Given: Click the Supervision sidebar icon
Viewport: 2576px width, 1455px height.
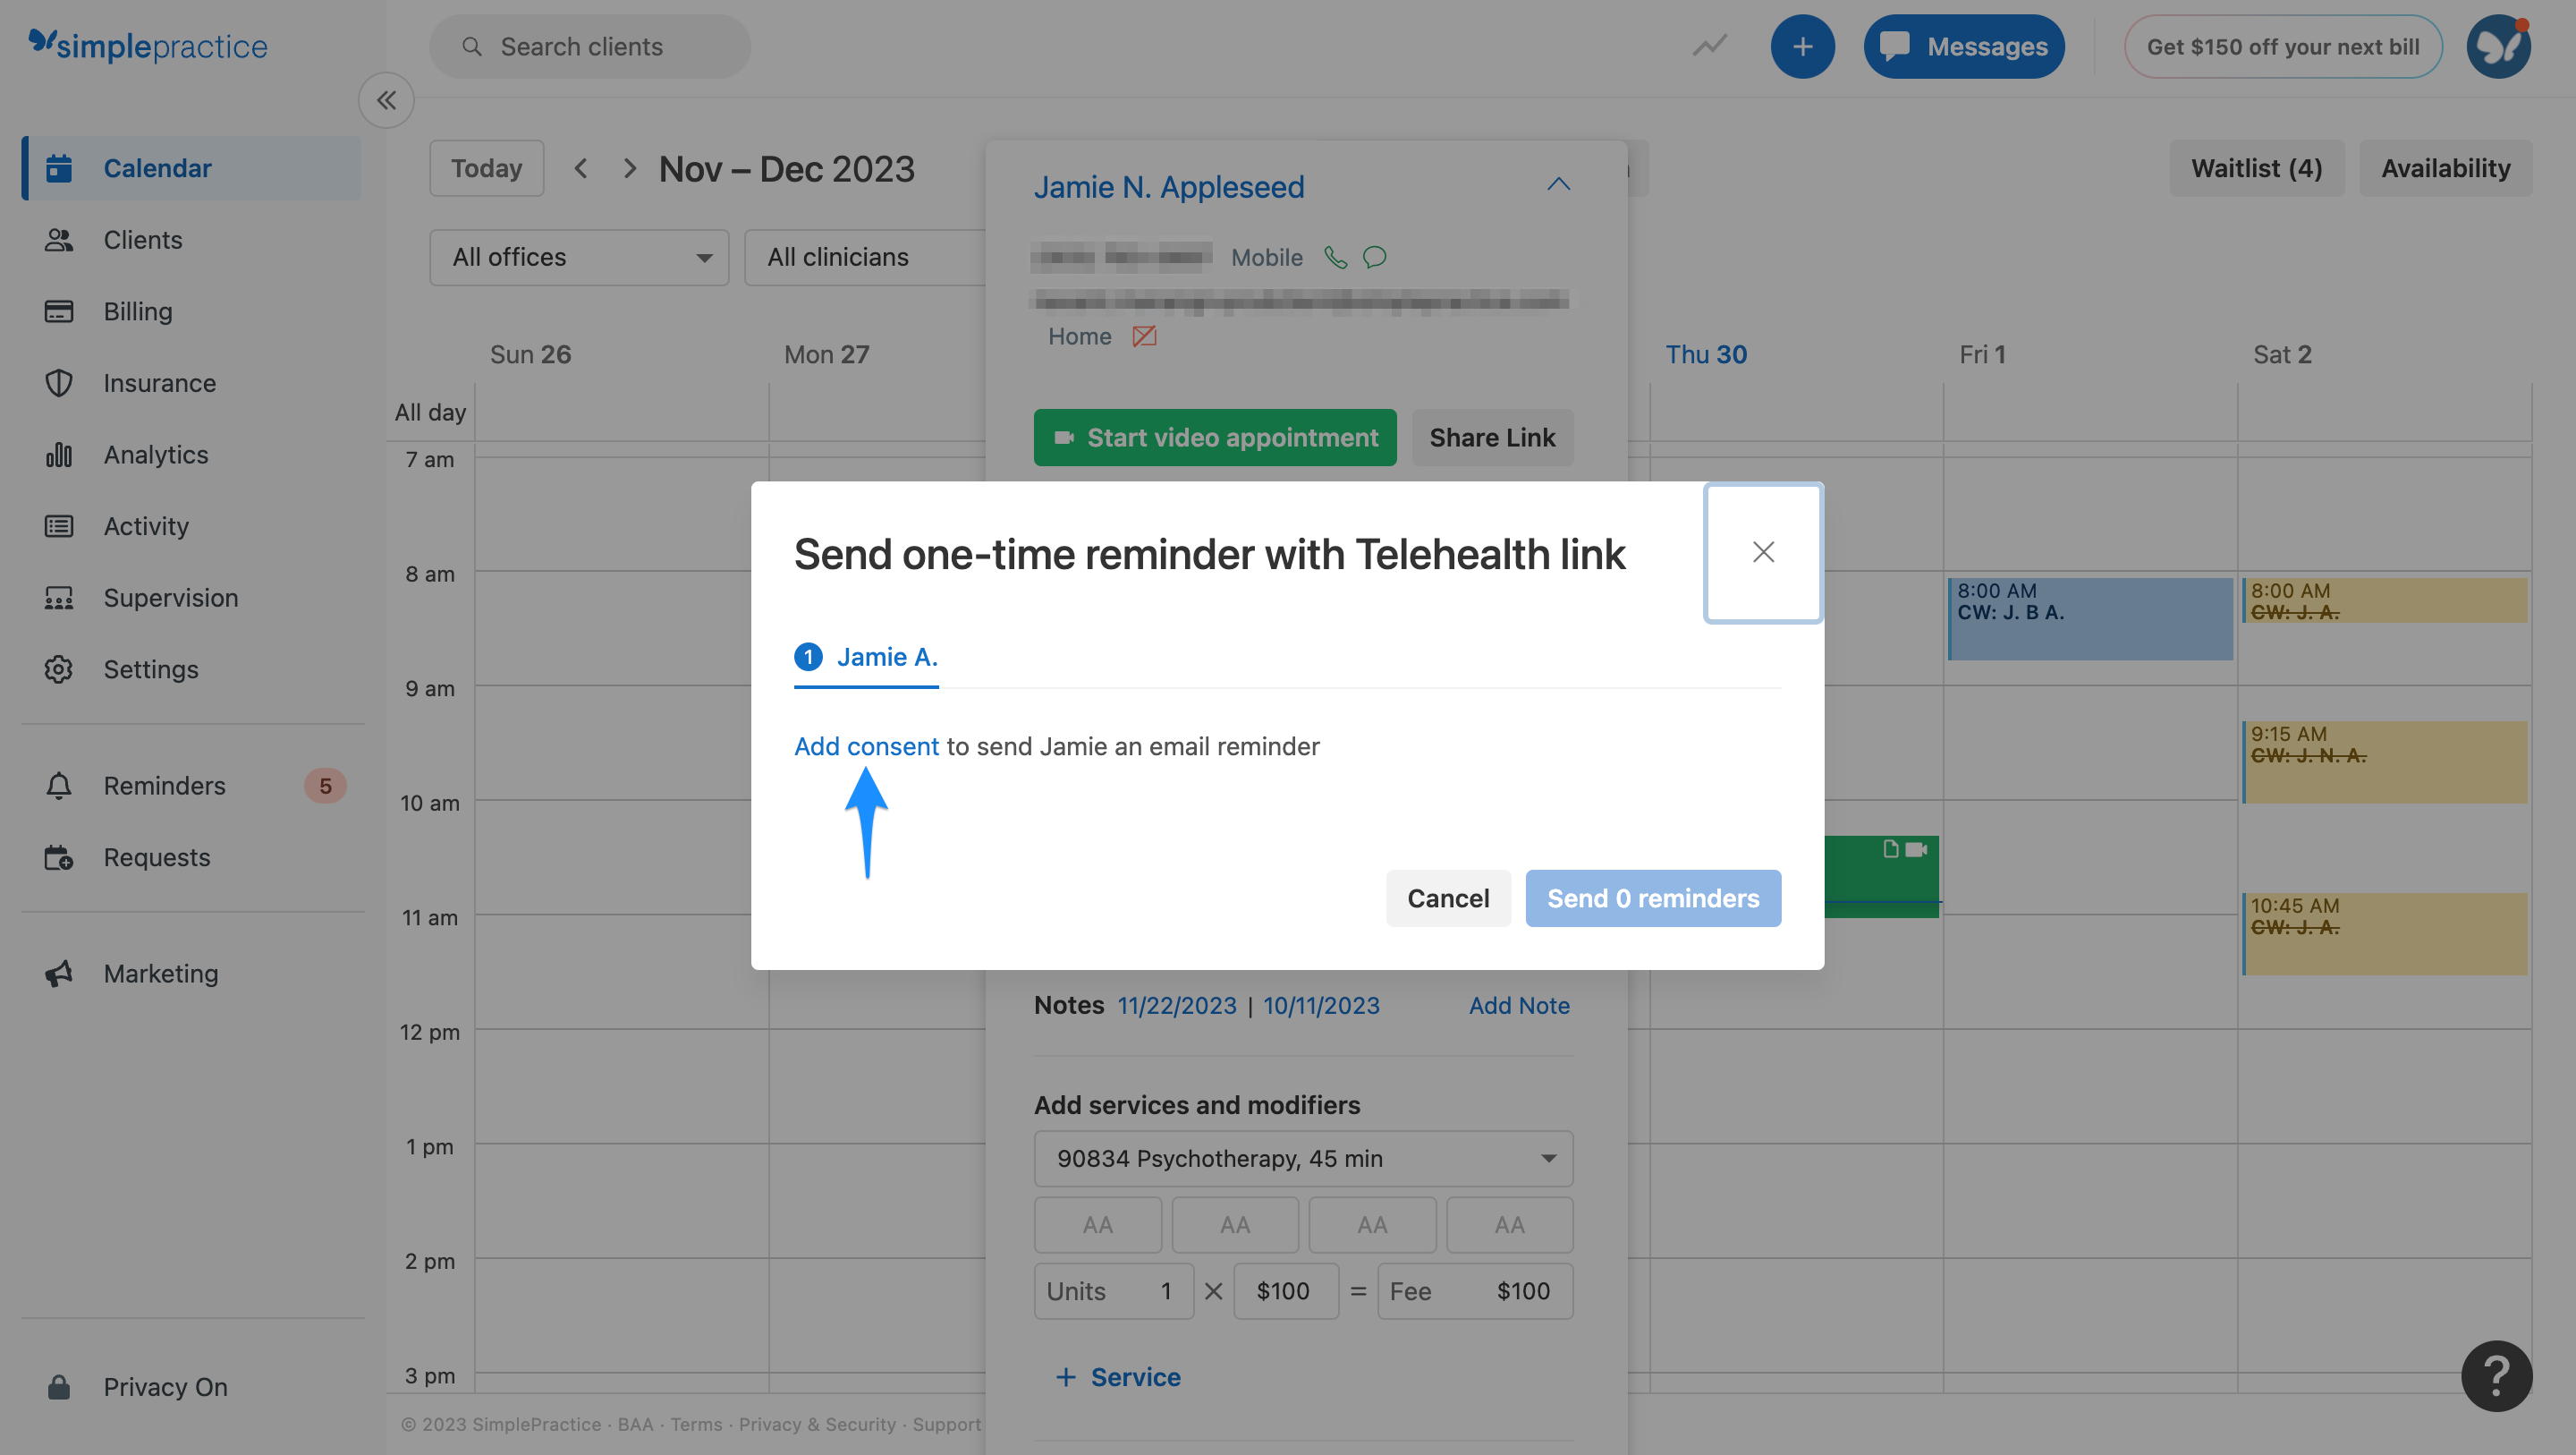Looking at the screenshot, I should pos(59,598).
